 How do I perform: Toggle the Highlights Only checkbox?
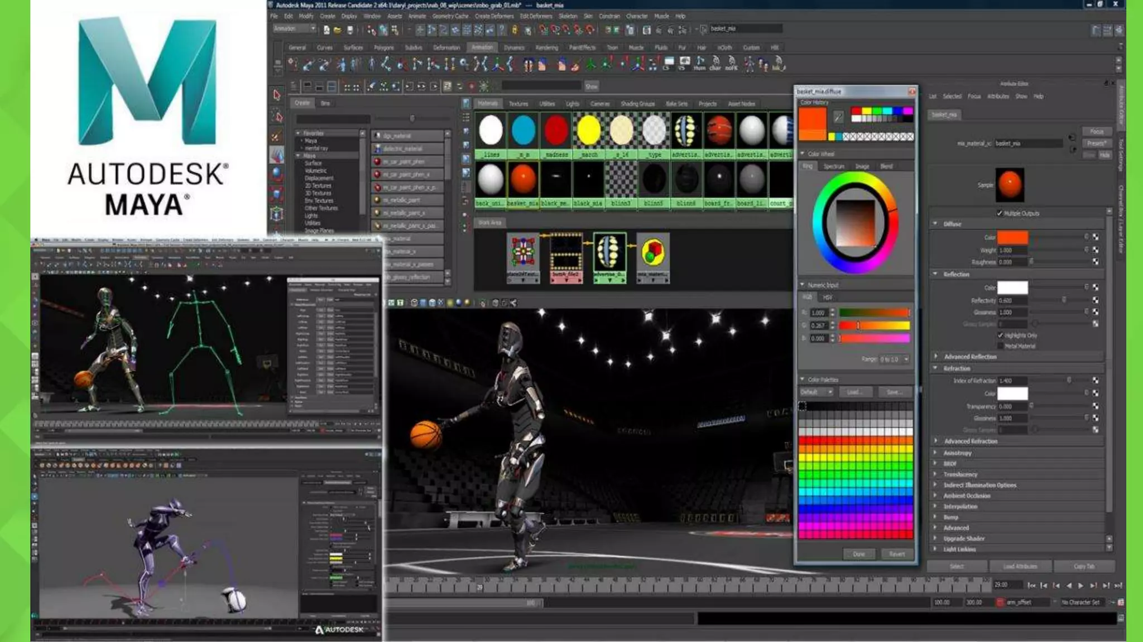1000,335
